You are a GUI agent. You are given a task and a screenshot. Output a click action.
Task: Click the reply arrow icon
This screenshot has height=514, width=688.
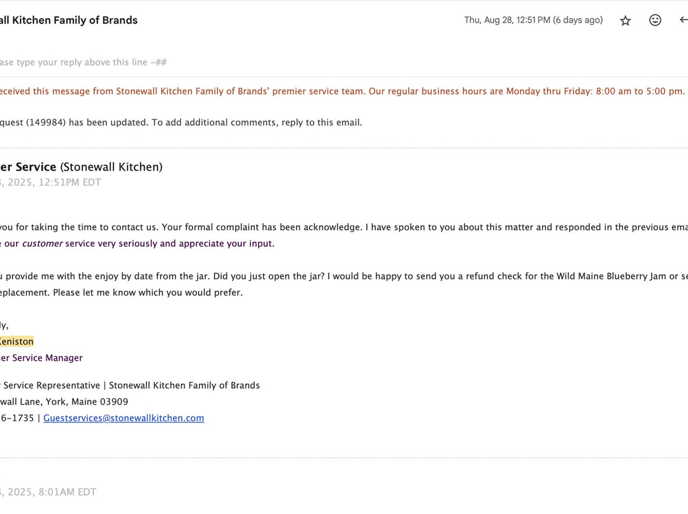pyautogui.click(x=683, y=20)
